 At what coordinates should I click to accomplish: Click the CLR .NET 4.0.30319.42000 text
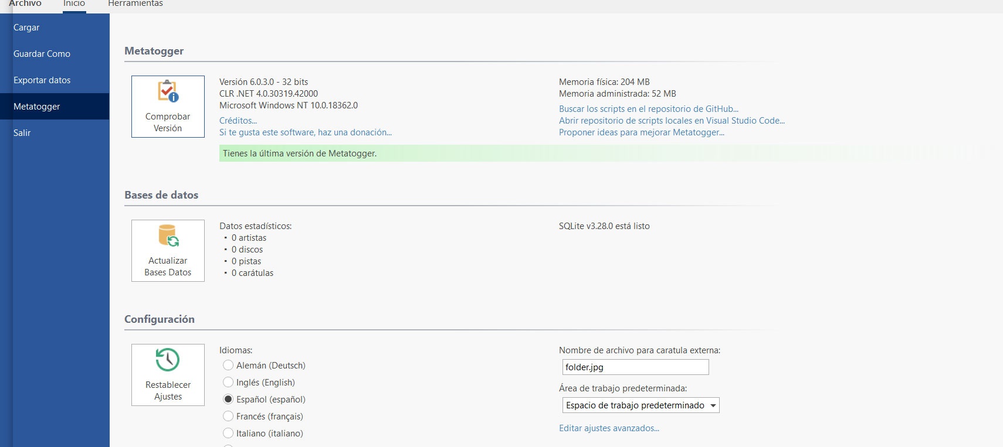click(x=269, y=94)
